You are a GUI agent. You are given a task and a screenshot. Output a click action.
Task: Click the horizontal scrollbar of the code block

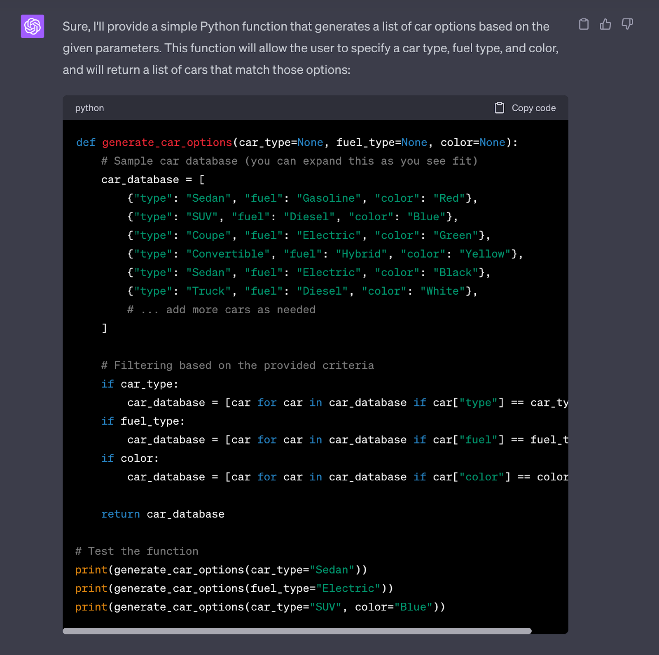point(297,631)
